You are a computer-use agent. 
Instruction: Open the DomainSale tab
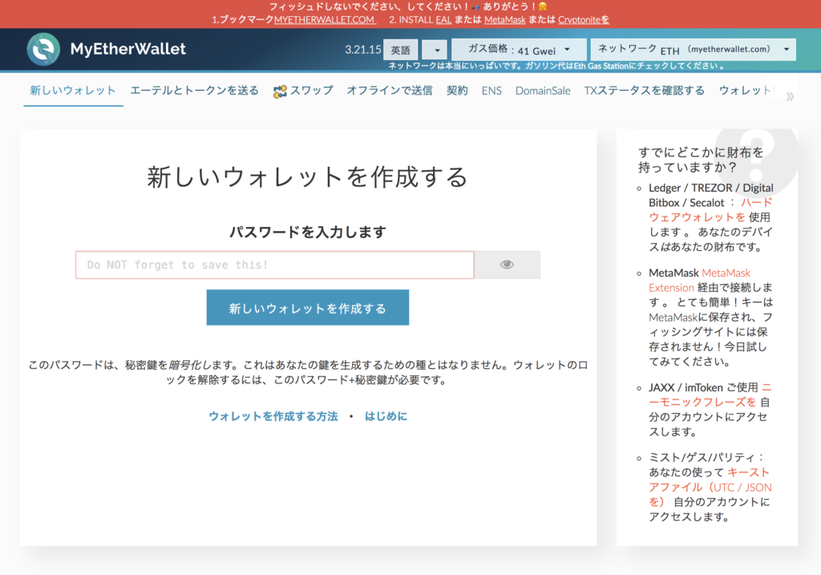point(543,91)
